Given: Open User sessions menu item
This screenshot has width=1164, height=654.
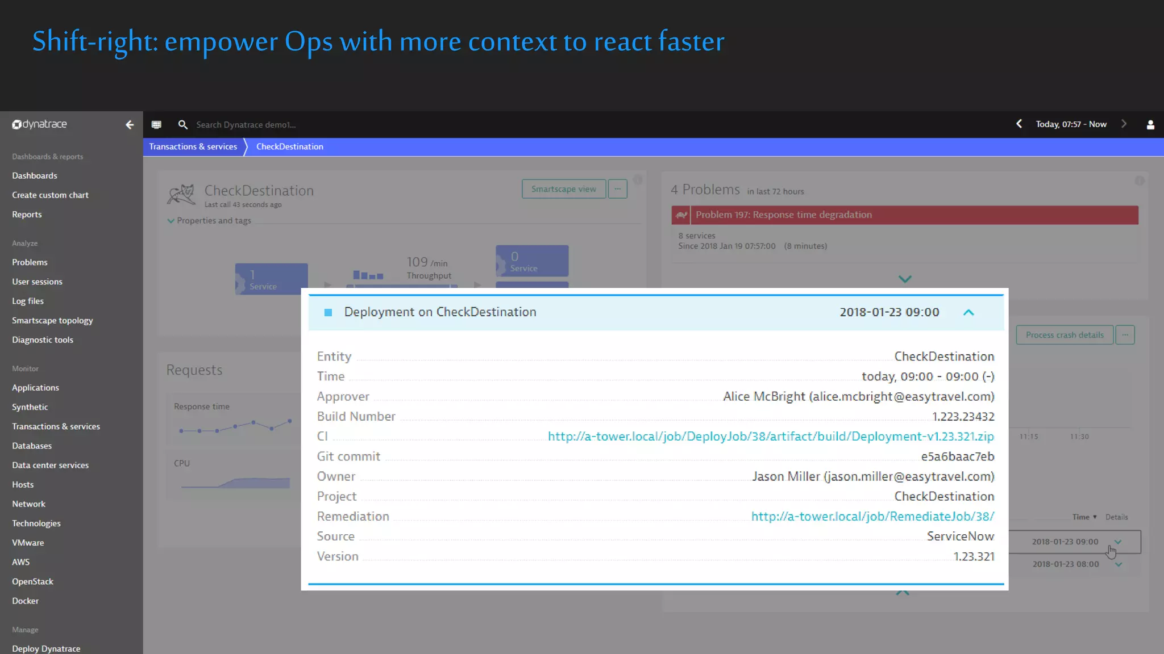Looking at the screenshot, I should click(37, 282).
